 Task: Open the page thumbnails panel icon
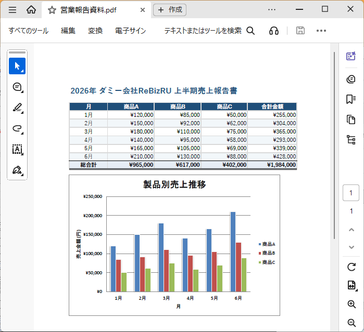(351, 119)
